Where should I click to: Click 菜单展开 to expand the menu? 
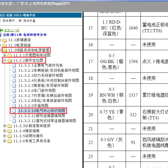click(x=9, y=21)
